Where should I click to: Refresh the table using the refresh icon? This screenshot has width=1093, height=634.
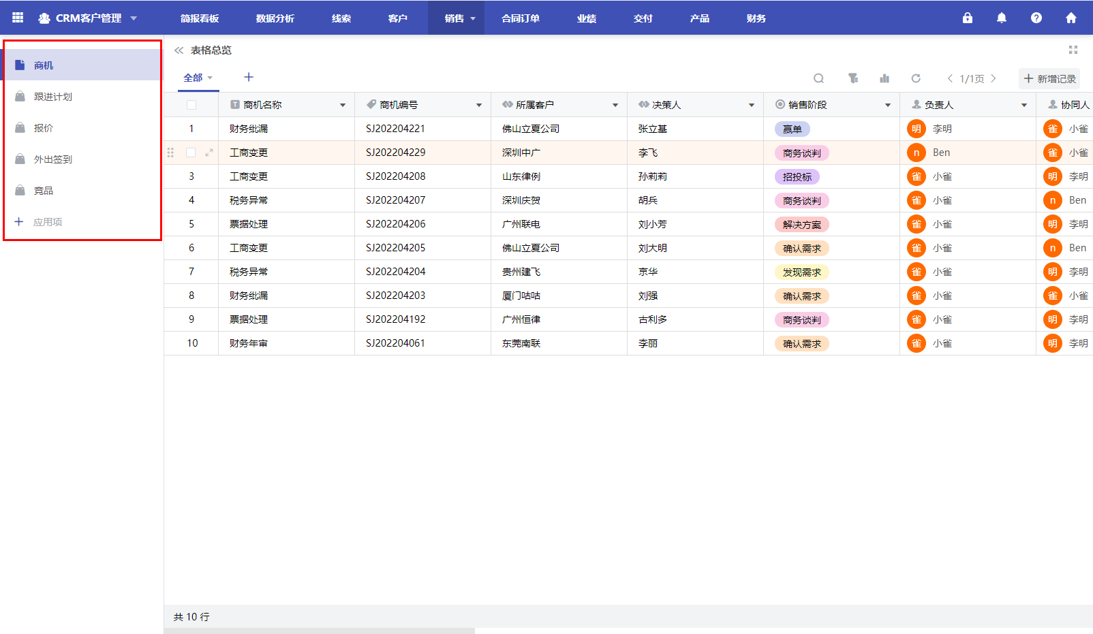point(917,78)
